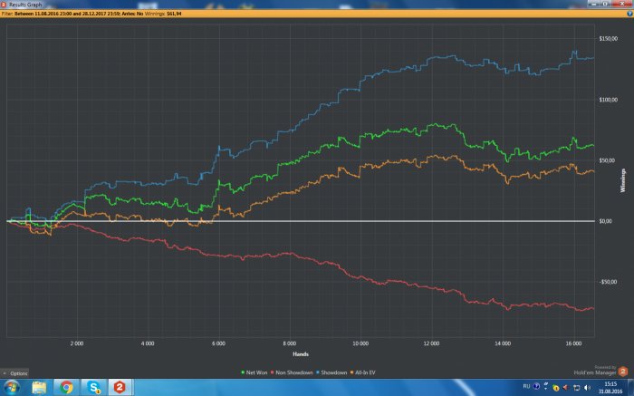This screenshot has width=634, height=396.
Task: Click the Hands axis title
Action: coord(301,354)
